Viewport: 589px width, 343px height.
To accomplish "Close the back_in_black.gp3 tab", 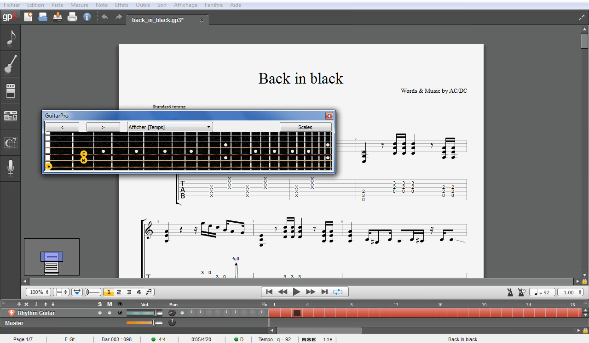I will click(202, 20).
